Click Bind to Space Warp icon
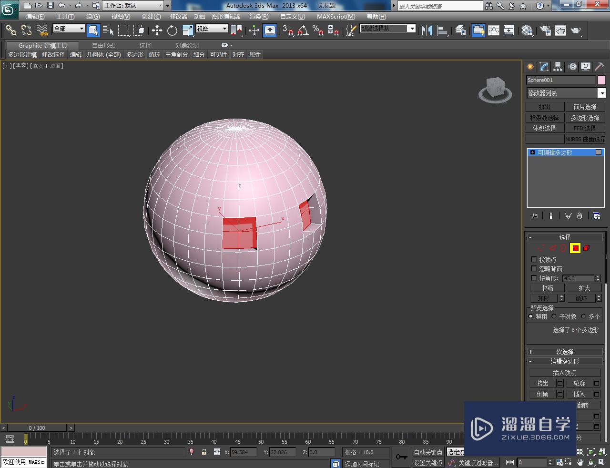610x468 pixels. click(42, 31)
